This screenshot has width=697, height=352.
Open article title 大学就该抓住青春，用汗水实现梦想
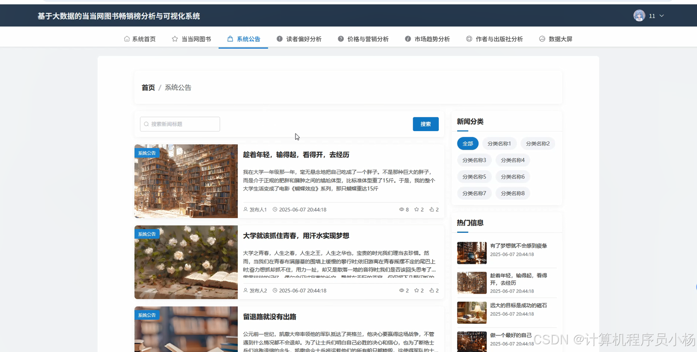(x=296, y=236)
